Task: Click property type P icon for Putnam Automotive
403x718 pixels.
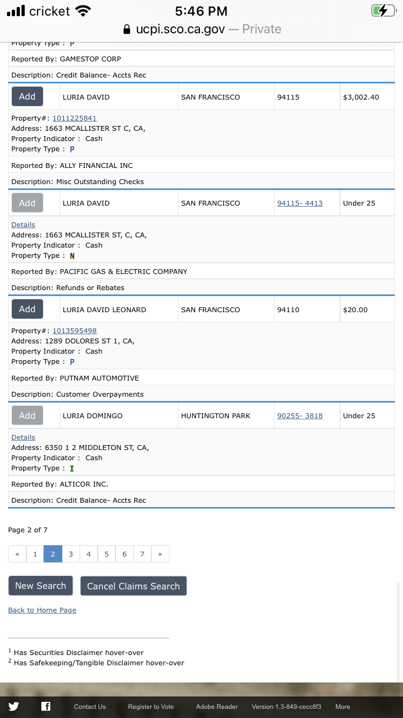Action: click(72, 362)
